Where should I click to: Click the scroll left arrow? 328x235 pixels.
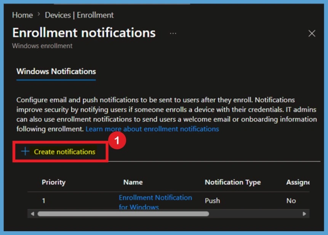pyautogui.click(x=32, y=214)
